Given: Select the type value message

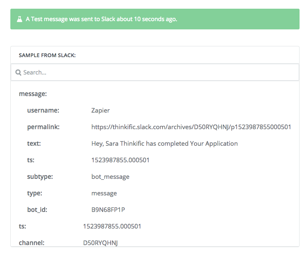Looking at the screenshot, I should 104,193.
